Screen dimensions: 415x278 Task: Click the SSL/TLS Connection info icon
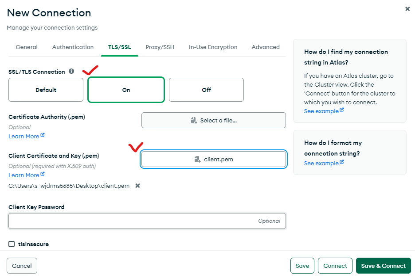71,72
